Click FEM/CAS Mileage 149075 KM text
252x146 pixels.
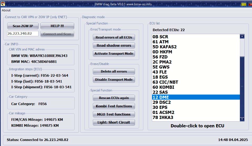coord(37,119)
